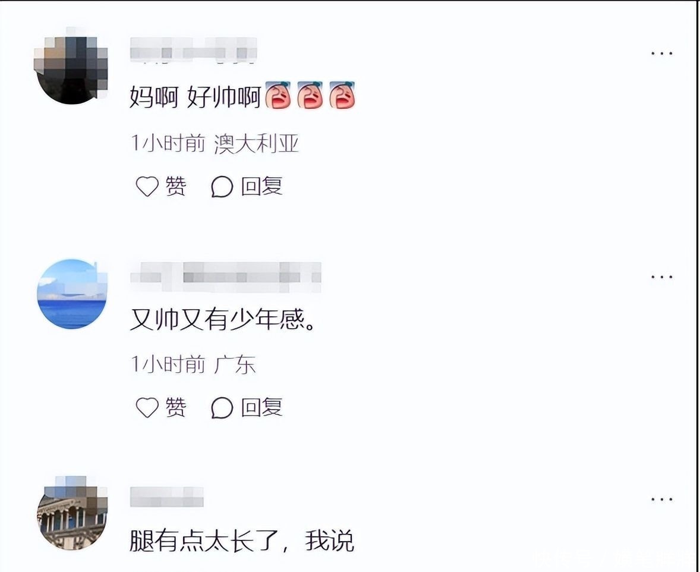Image resolution: width=700 pixels, height=572 pixels.
Task: Click the '1小时前 广东' timestamp
Action: (x=193, y=364)
